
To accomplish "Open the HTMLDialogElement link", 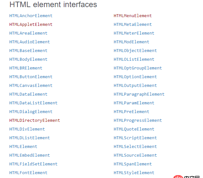I will pos(31,111).
